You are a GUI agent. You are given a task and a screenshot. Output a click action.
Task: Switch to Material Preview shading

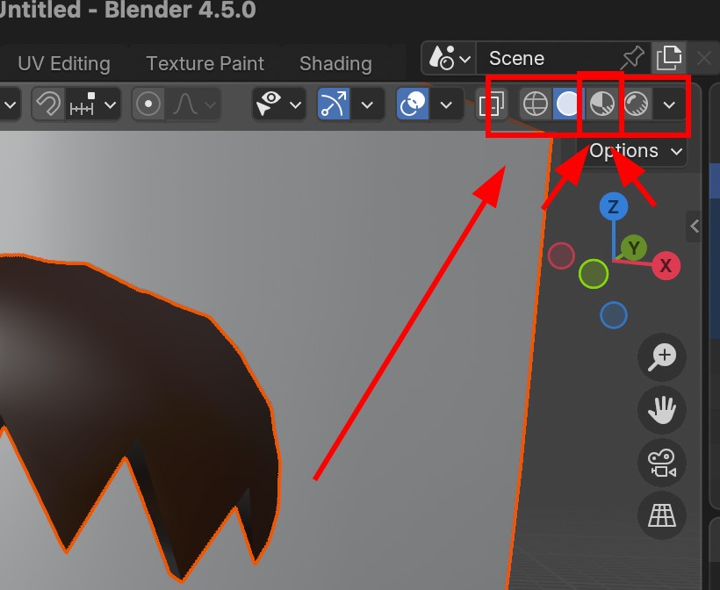601,104
